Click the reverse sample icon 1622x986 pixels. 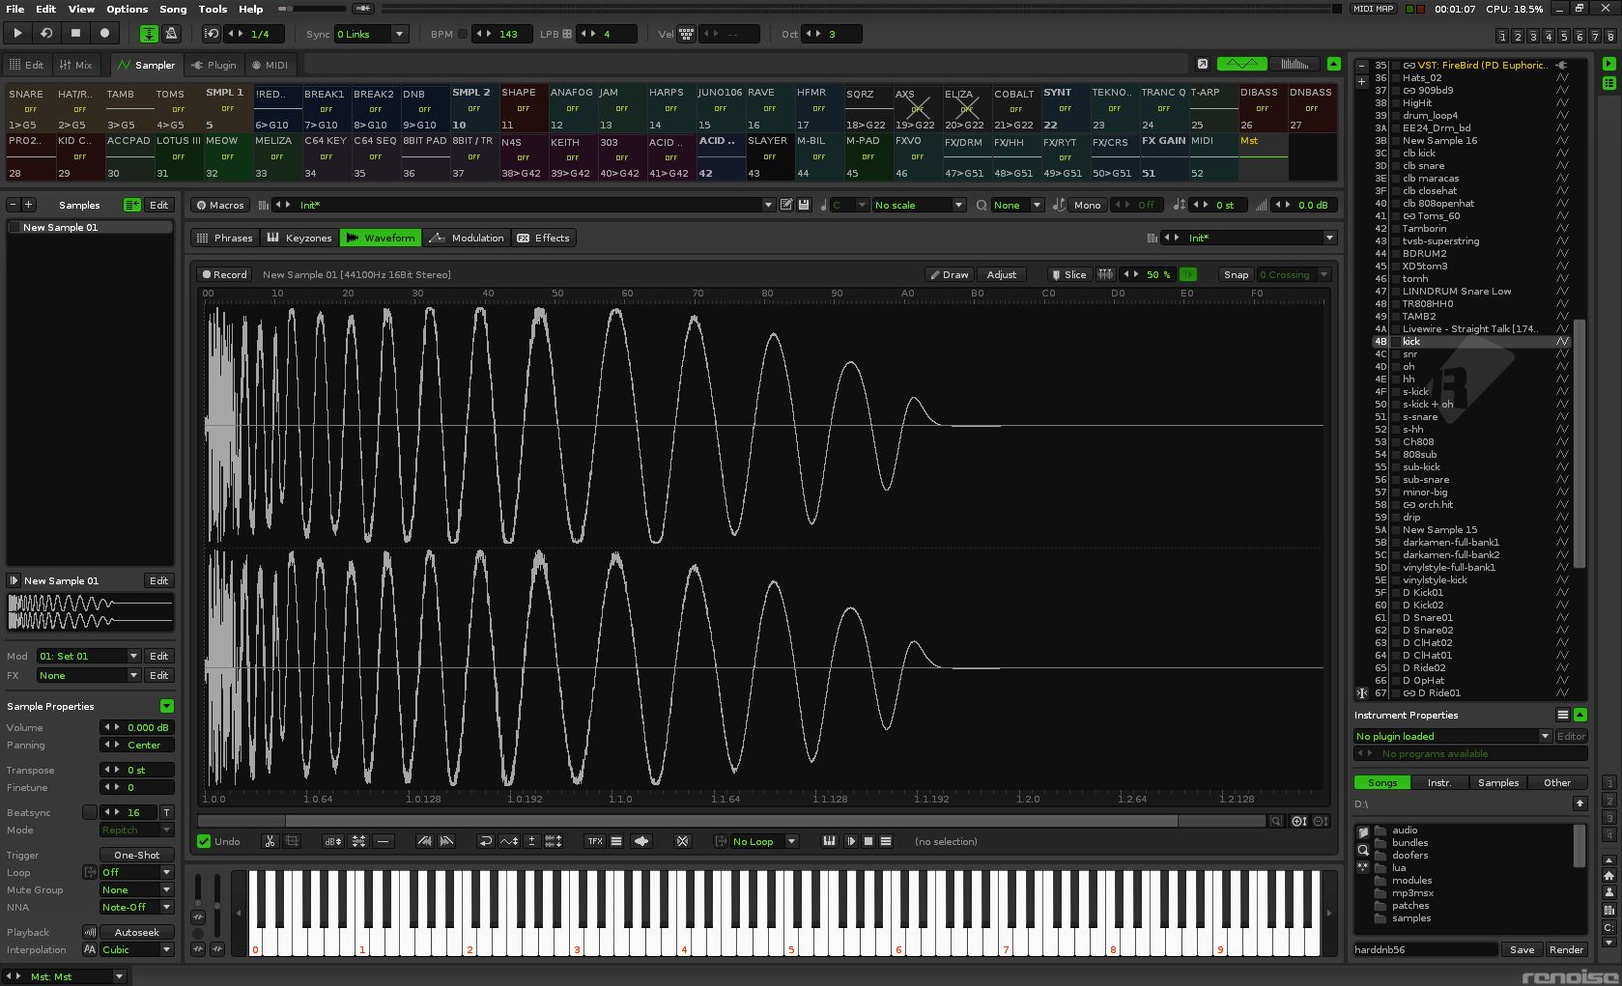(x=485, y=841)
